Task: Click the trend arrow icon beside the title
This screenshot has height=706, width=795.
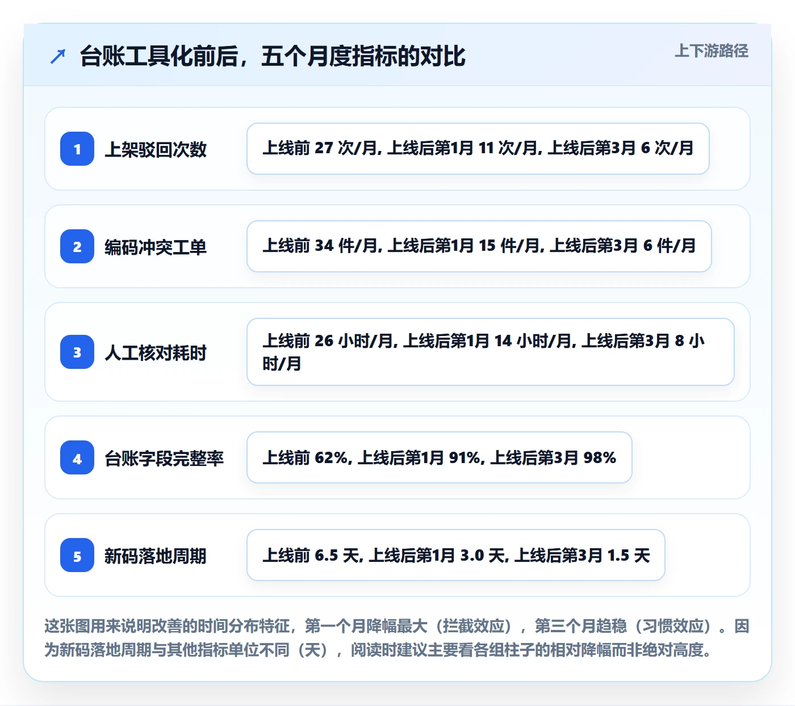Action: (58, 56)
